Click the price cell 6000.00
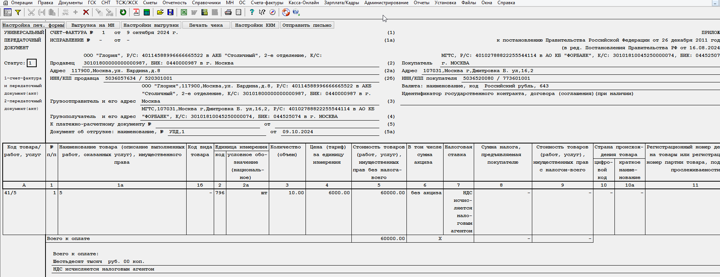This screenshot has height=277, width=720. coord(328,212)
